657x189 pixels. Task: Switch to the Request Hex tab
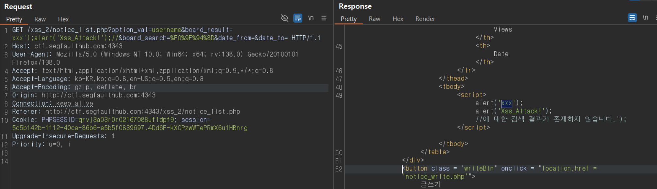(x=63, y=19)
